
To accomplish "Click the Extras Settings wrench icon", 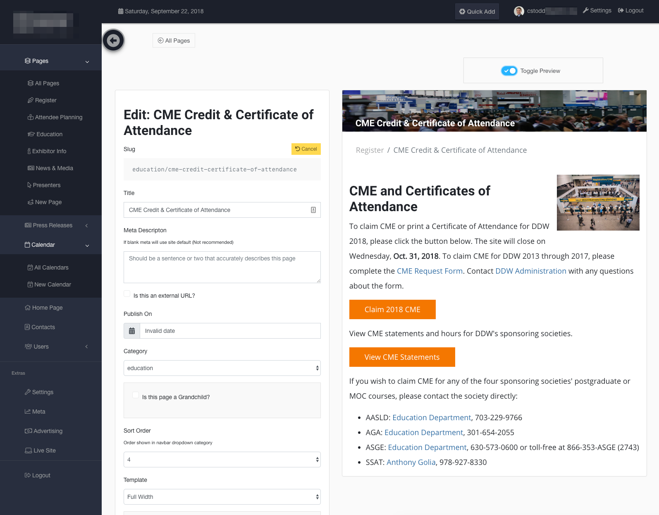I will tap(28, 392).
